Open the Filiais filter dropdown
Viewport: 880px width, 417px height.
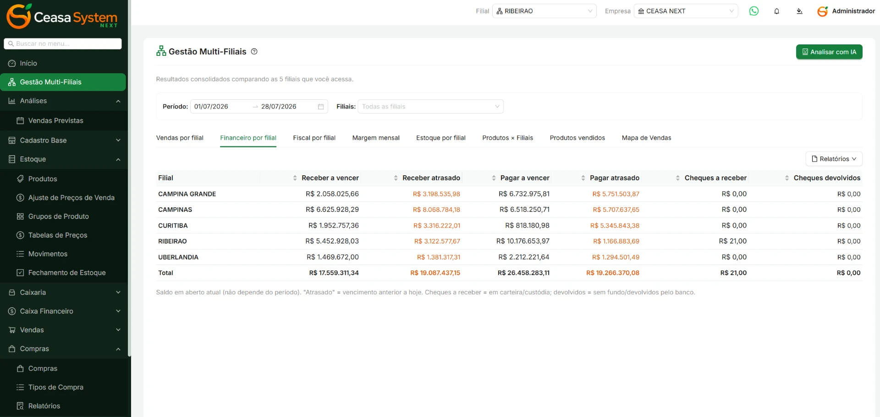point(431,107)
